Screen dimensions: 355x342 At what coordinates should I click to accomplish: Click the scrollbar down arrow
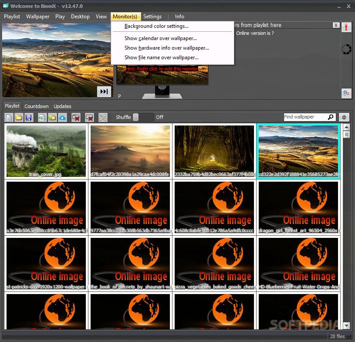346,326
